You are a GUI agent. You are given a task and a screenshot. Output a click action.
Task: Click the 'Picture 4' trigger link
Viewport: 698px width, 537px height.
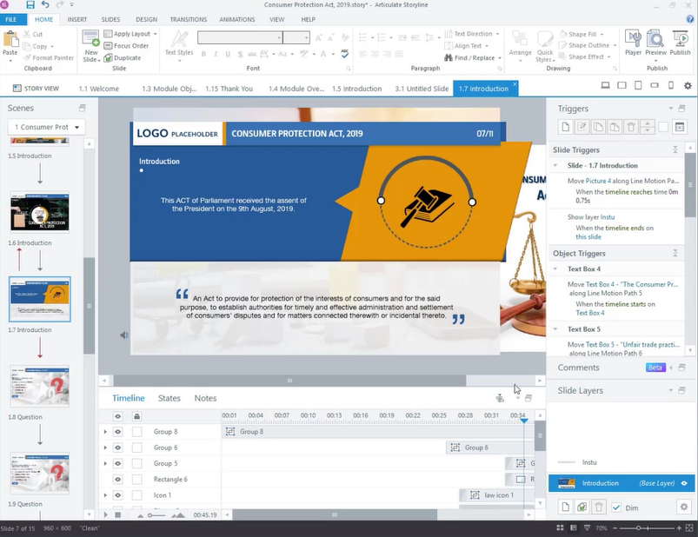[598, 181]
